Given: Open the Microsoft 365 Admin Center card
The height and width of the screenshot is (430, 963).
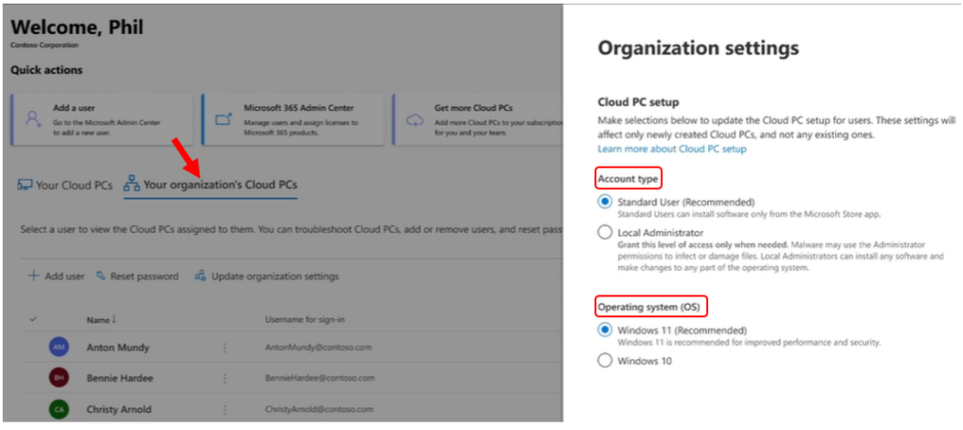Looking at the screenshot, I should tap(293, 119).
